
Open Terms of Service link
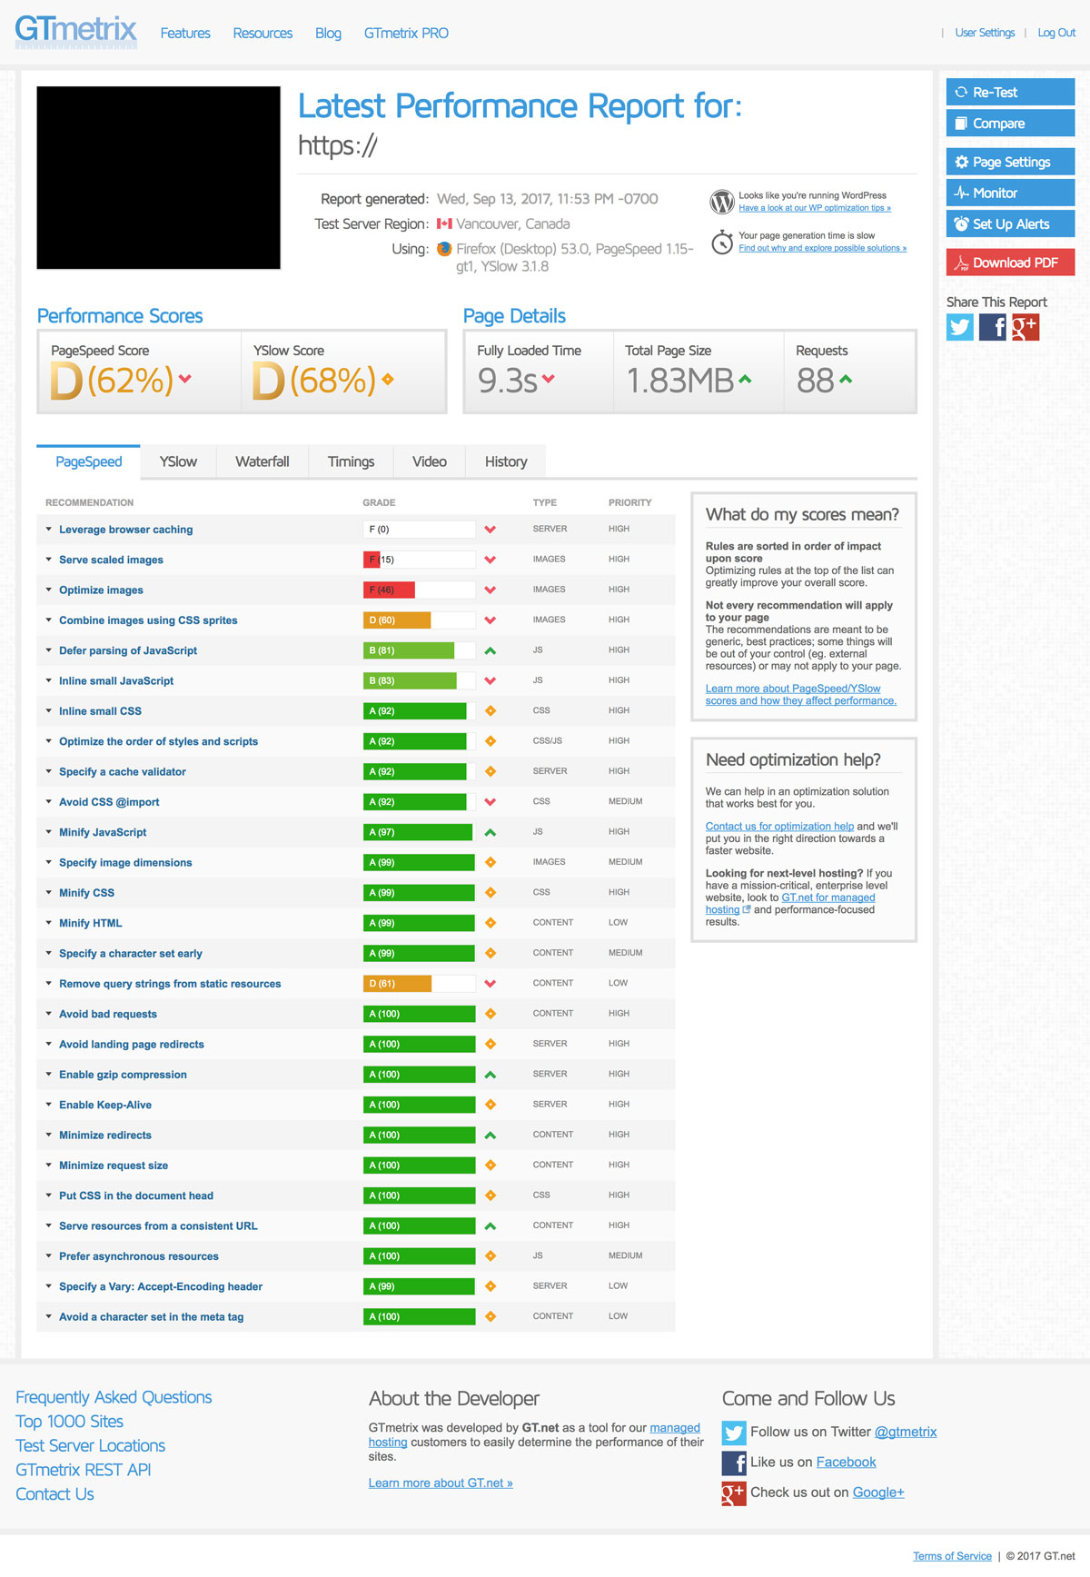(952, 1556)
